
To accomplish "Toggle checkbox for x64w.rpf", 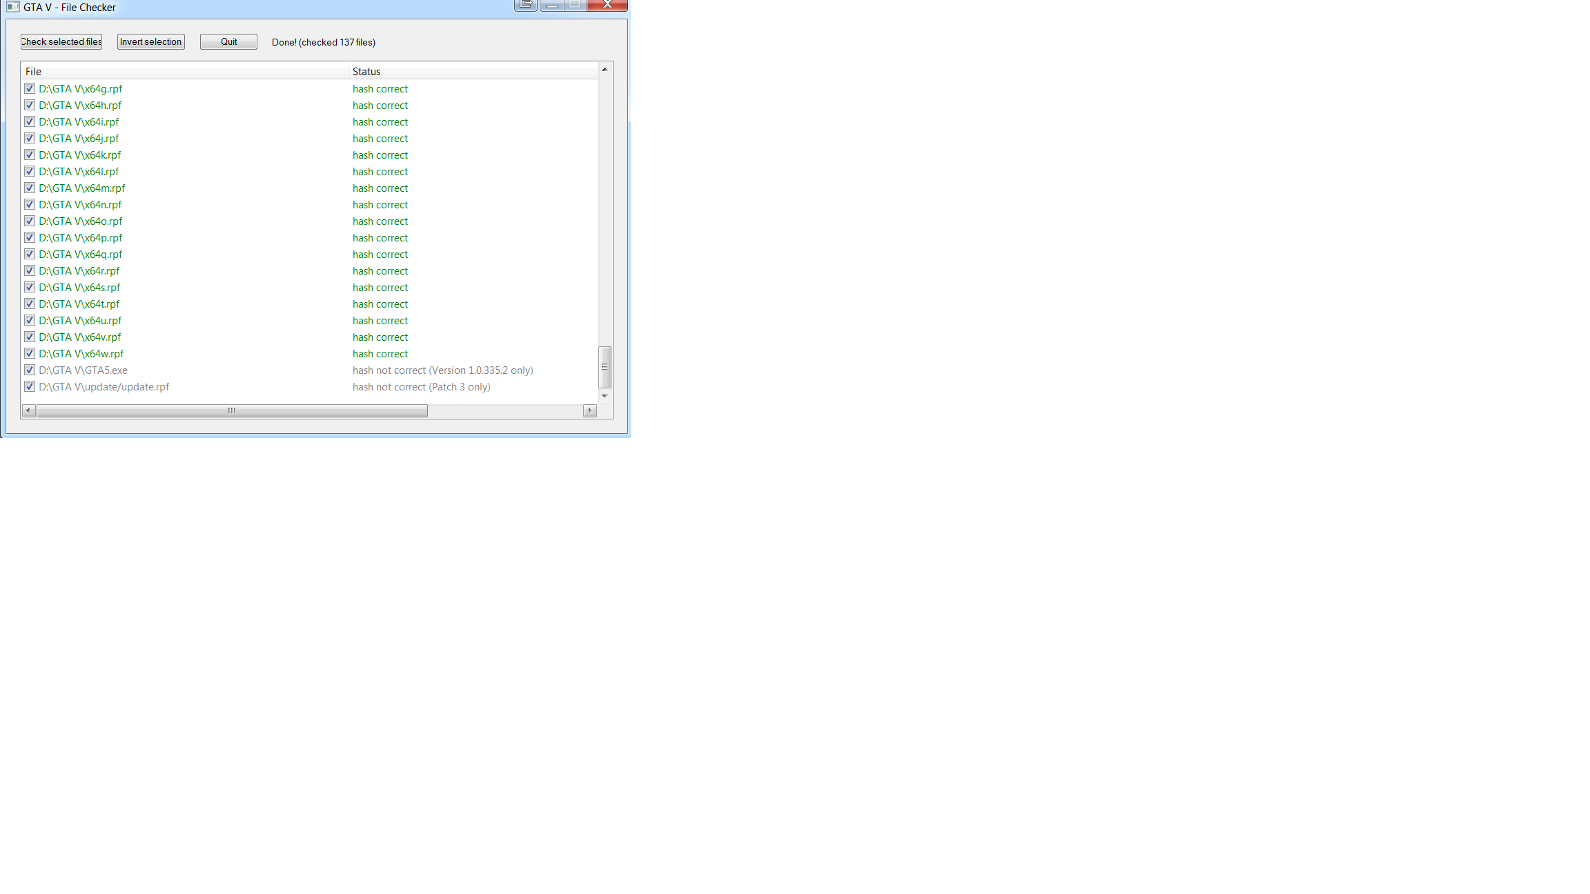I will click(x=30, y=354).
